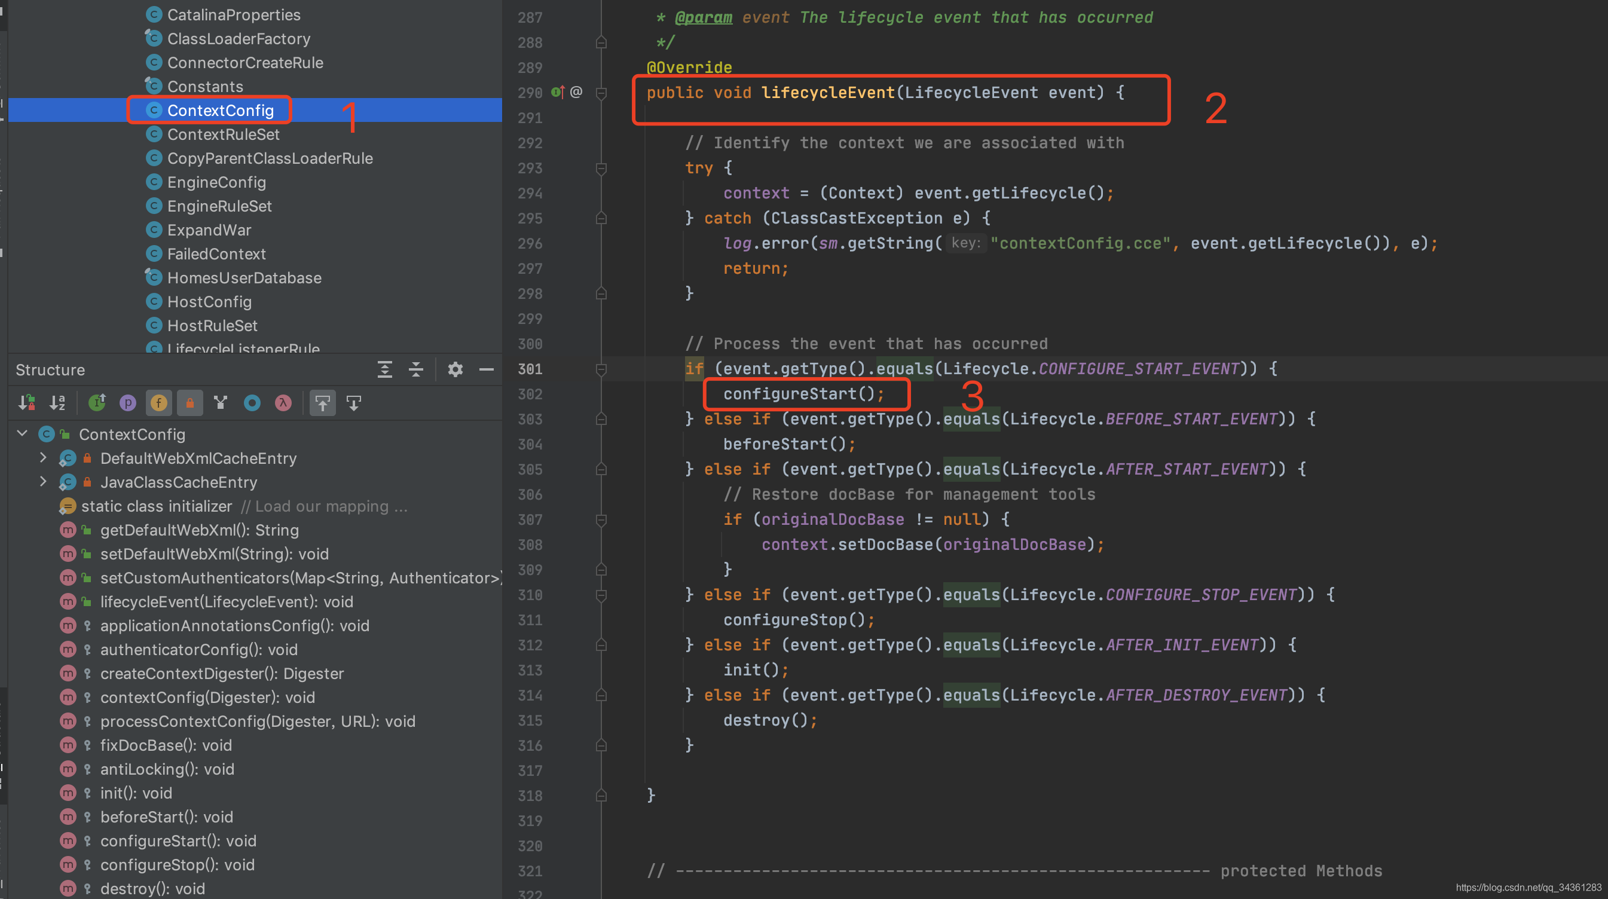Open Structure panel settings gear
The height and width of the screenshot is (899, 1608).
pyautogui.click(x=455, y=369)
